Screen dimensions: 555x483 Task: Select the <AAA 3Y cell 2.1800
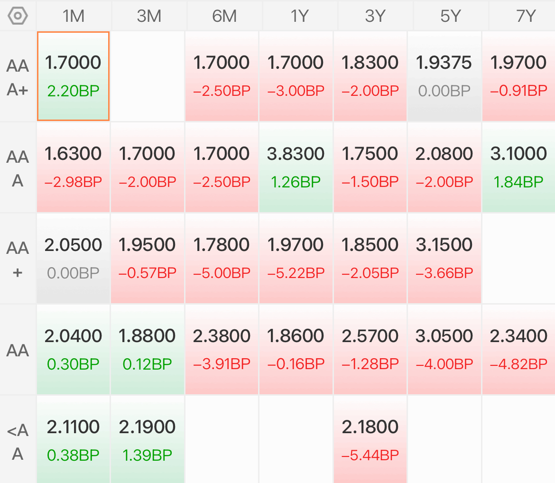tap(370, 439)
